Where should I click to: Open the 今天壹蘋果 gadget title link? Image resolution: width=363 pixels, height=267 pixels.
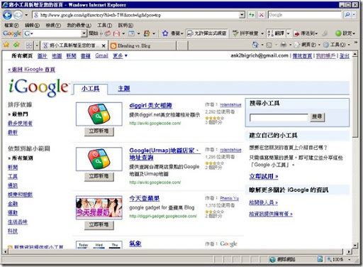[145, 198]
